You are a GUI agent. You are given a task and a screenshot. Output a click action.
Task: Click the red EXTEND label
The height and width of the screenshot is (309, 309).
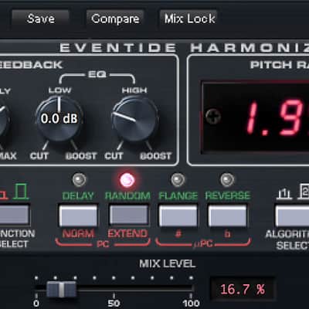coord(127,233)
